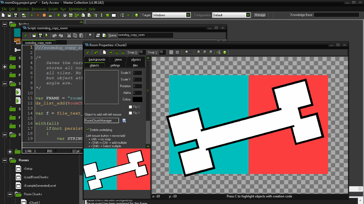Collapse the Room Chunks subfolder
The width and height of the screenshot is (364, 204).
point(10,194)
